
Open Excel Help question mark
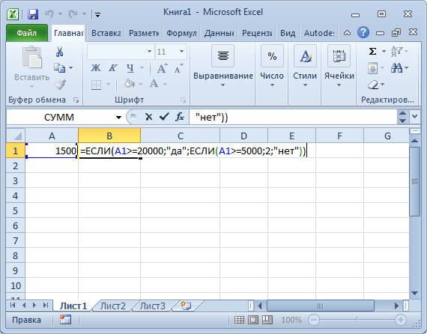(x=363, y=33)
